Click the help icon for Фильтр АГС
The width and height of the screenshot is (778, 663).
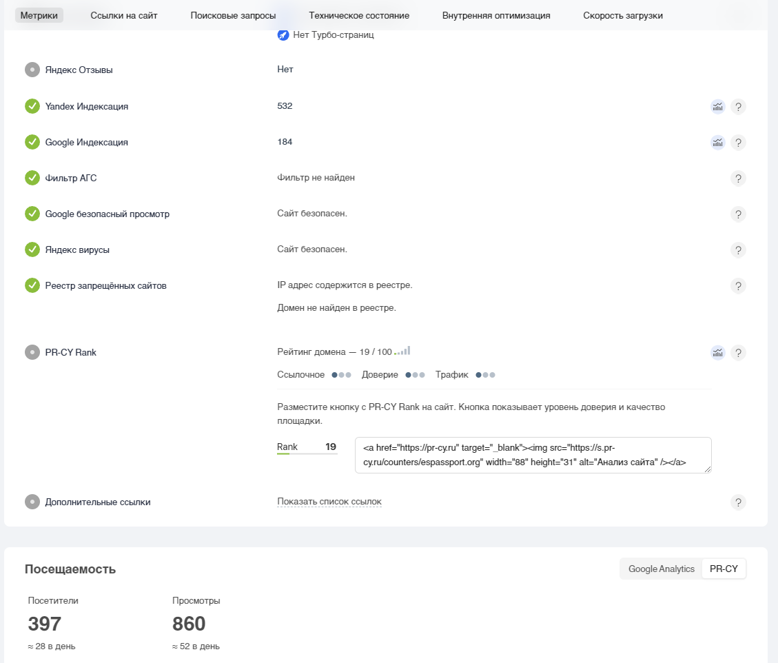tap(738, 178)
